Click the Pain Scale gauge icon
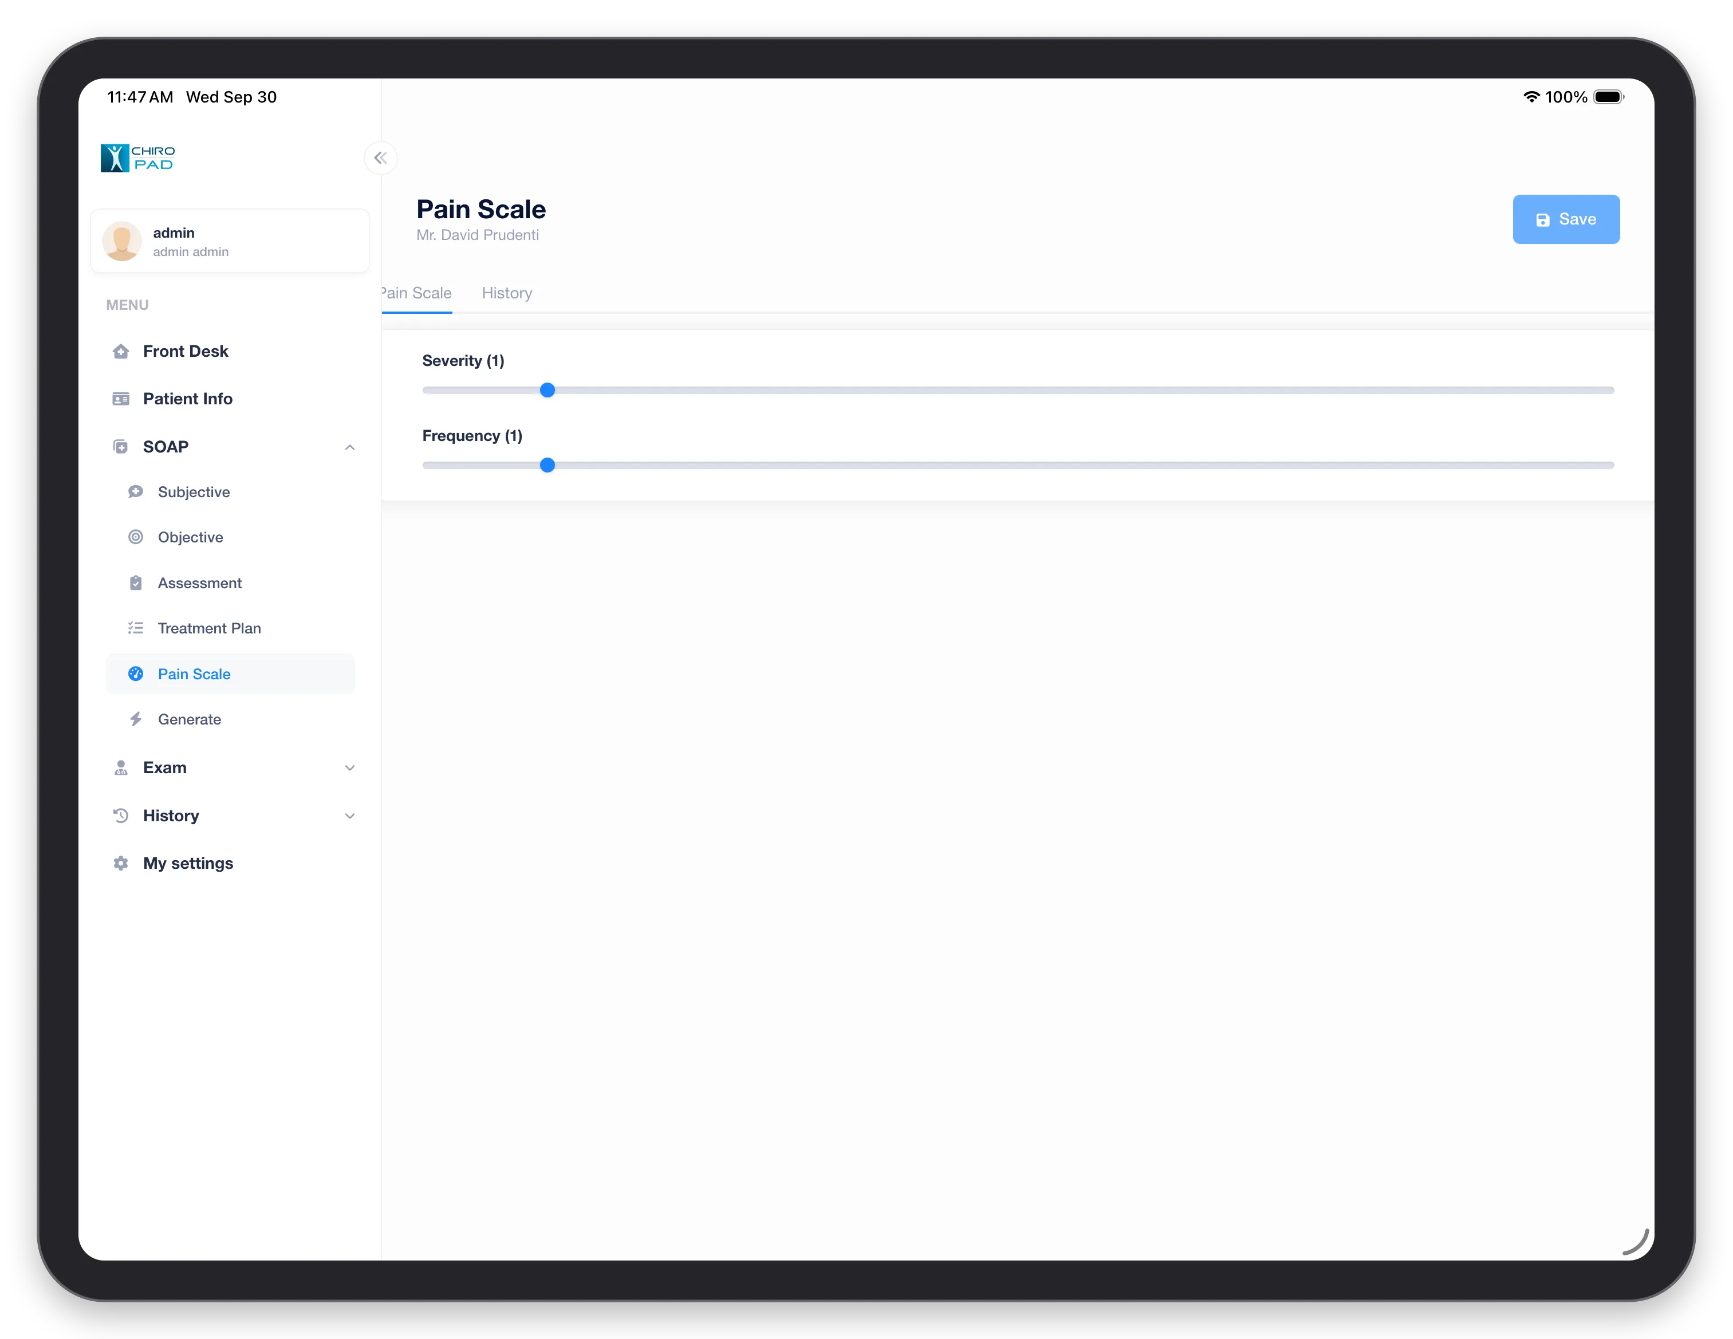1733x1339 pixels. (x=136, y=674)
